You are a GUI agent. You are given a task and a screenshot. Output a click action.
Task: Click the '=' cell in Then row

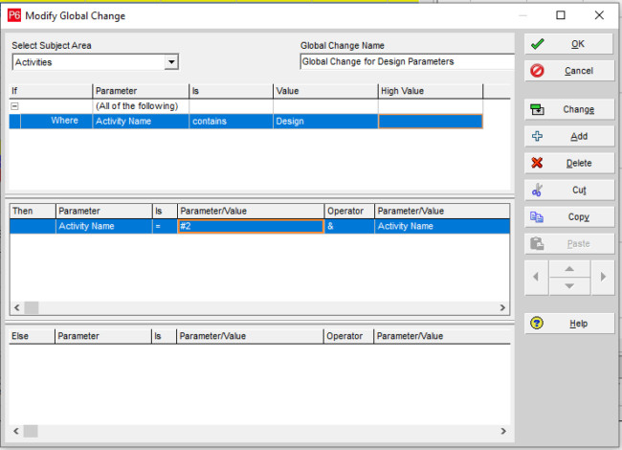[x=165, y=226]
